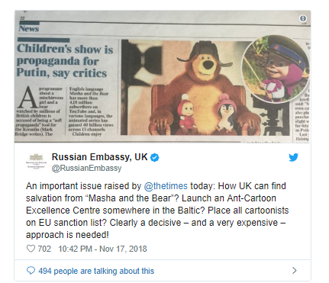Like the tweet with heart icon
329x283 pixels.
tap(31, 249)
